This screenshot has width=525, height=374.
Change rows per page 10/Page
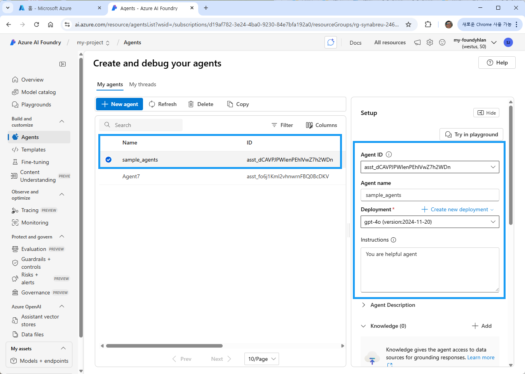[262, 359]
